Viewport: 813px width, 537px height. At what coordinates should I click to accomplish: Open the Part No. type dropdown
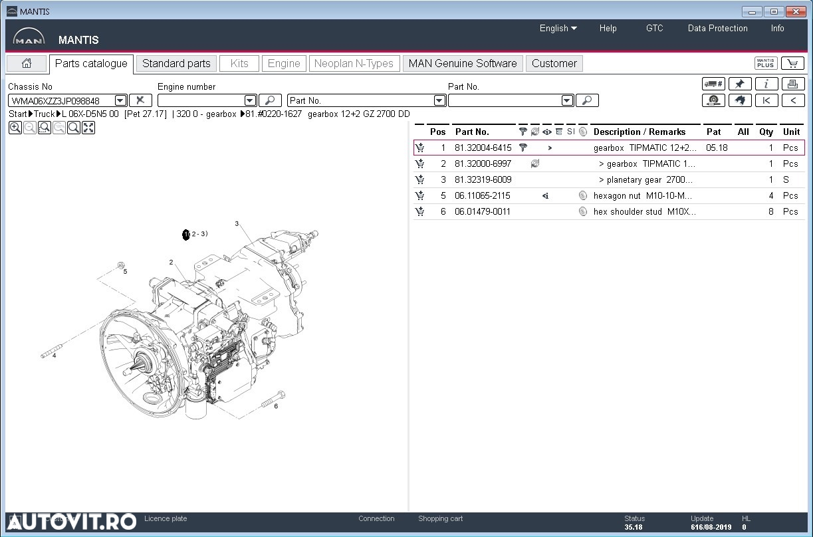tap(439, 100)
